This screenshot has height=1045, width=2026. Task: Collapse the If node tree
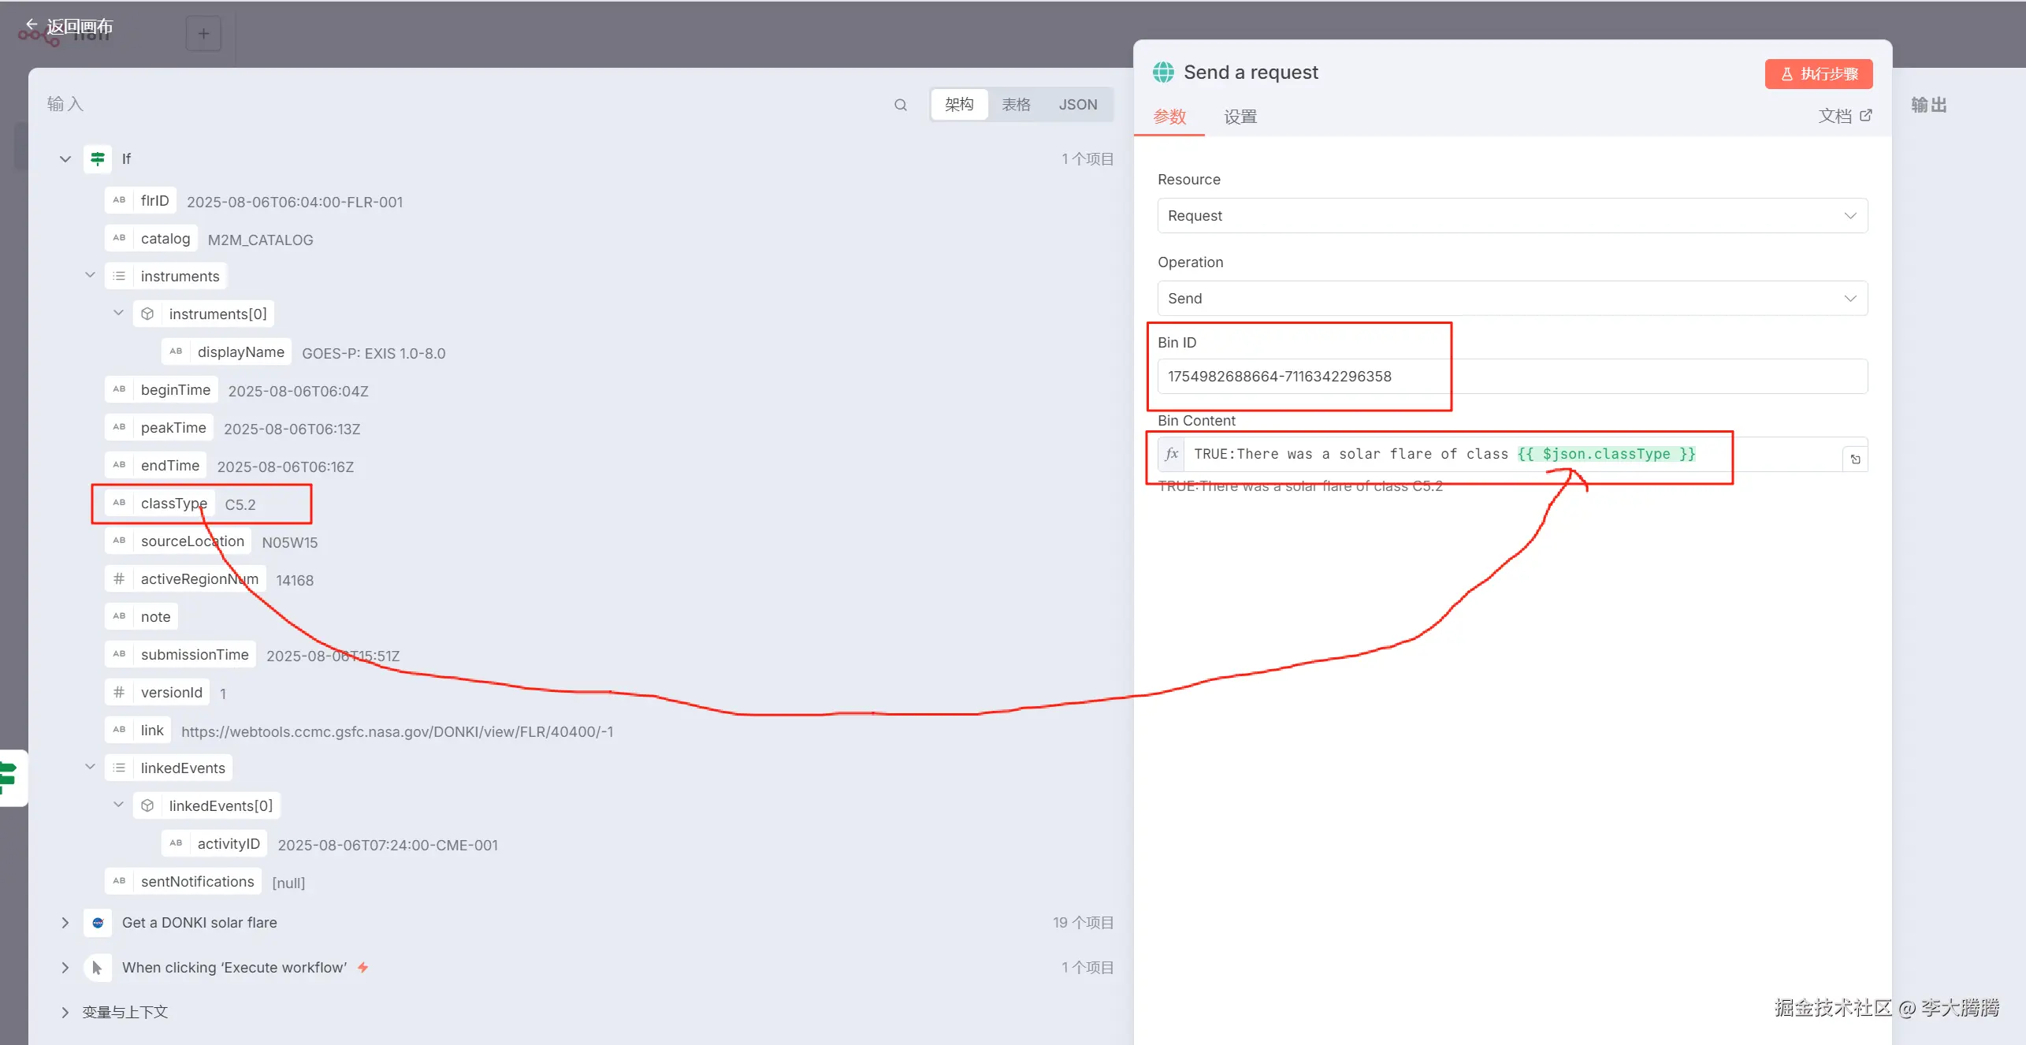coord(65,159)
